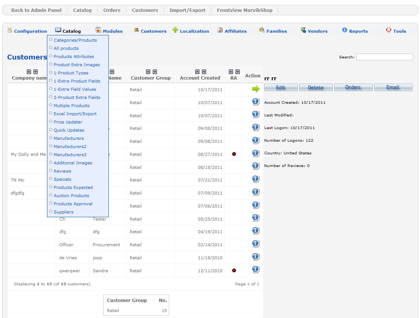Screen dimensions: 420x318
Task: Click the Reports info icon
Action: (345, 30)
